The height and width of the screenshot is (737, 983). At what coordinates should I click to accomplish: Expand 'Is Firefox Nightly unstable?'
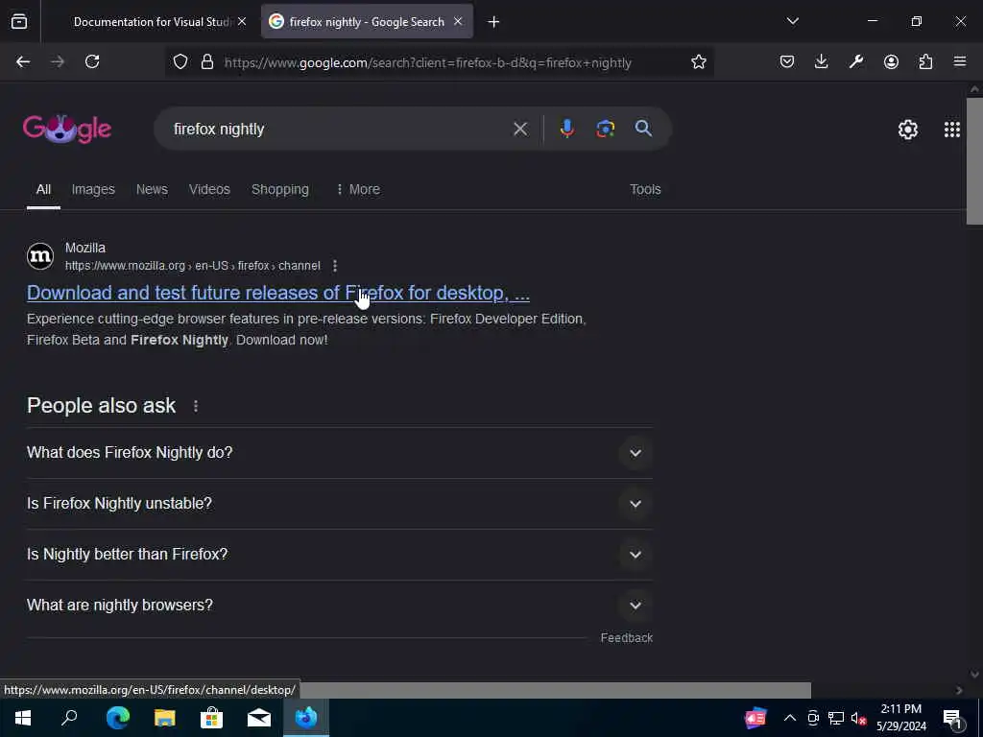click(x=635, y=504)
